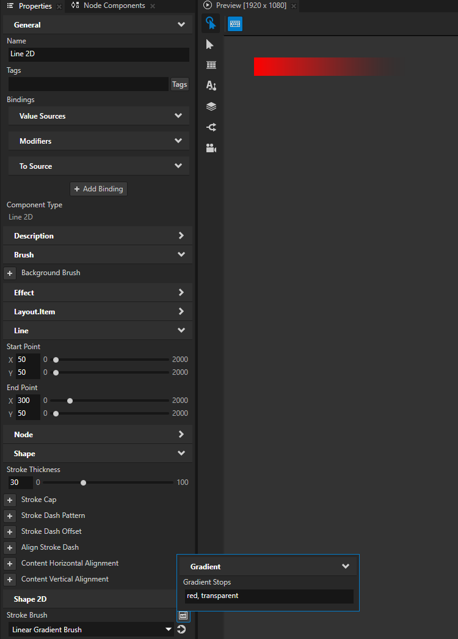The image size is (458, 639).
Task: Activate the virtual keyboard preview mode
Action: (x=234, y=23)
